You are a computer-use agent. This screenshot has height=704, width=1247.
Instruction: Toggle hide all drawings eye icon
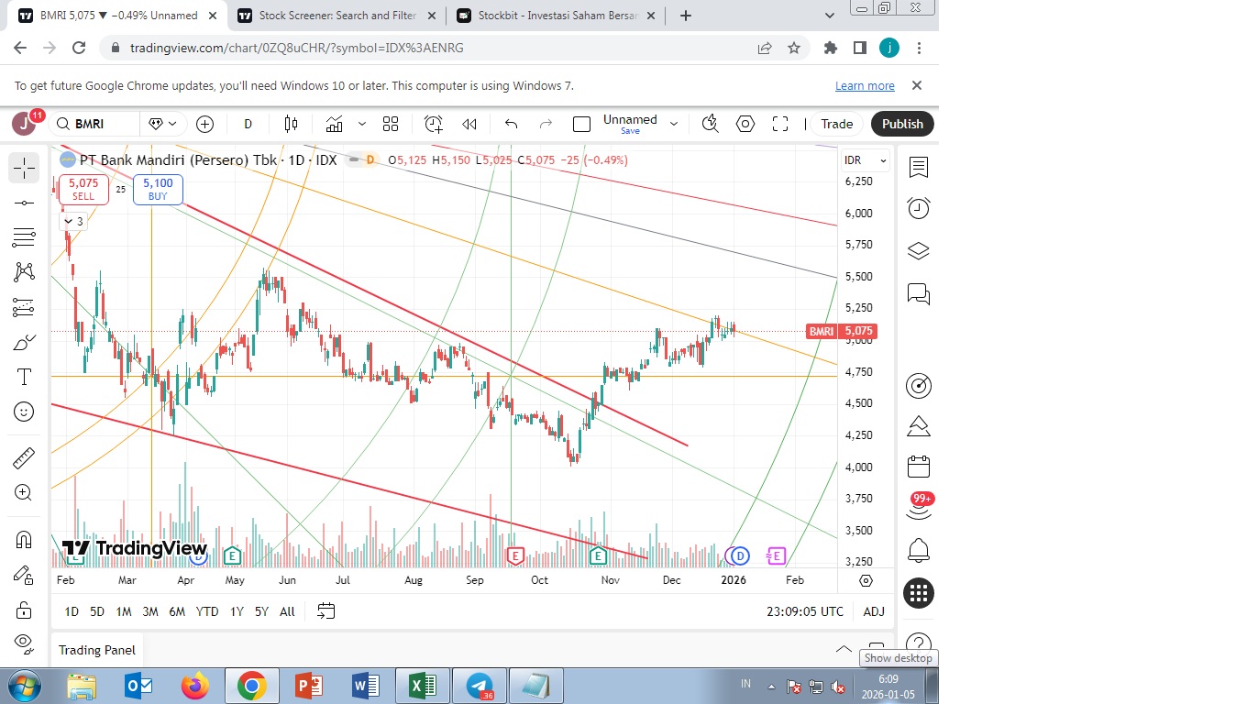24,641
